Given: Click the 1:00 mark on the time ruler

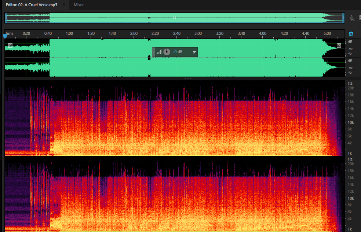Looking at the screenshot, I should pos(69,34).
